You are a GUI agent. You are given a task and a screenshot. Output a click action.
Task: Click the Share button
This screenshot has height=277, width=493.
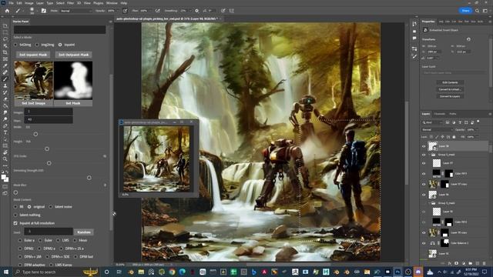pos(465,11)
